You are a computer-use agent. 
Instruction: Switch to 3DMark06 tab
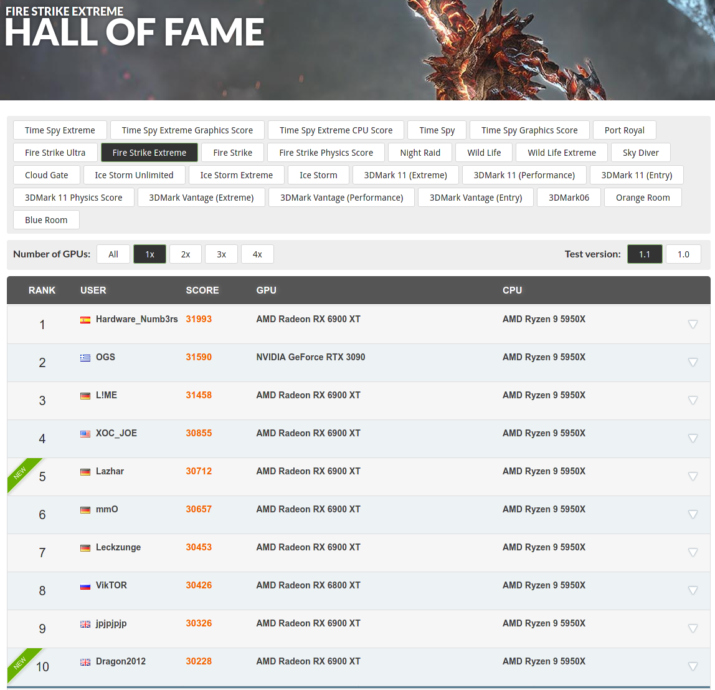tap(569, 197)
